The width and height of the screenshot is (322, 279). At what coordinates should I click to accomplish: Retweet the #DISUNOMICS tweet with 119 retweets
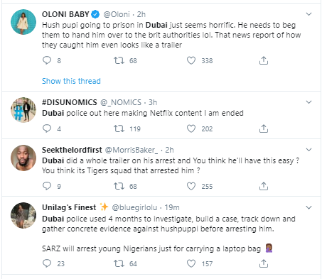coord(119,128)
